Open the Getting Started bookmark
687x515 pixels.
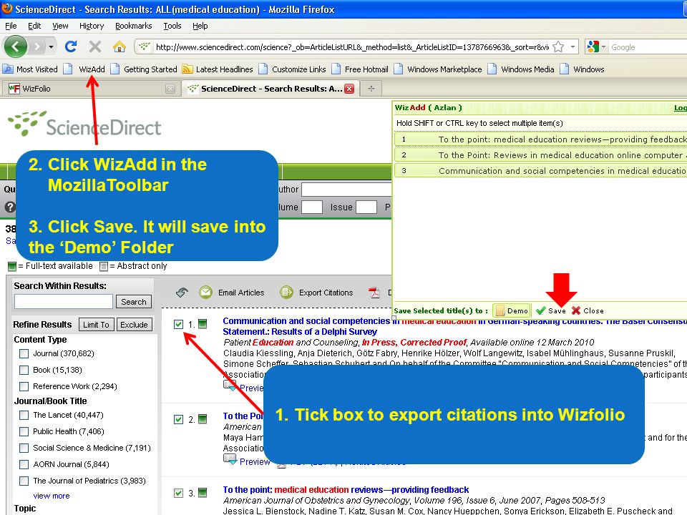(144, 69)
